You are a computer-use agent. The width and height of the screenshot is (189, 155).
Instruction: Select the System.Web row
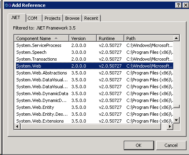[94, 66]
